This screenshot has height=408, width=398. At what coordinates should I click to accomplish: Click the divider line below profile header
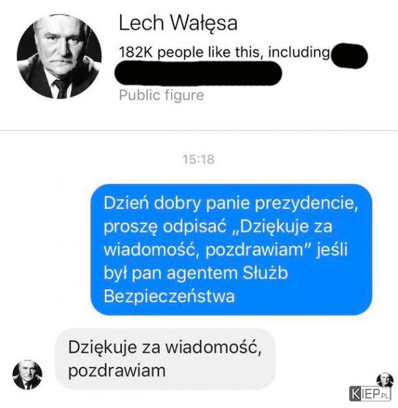(x=199, y=131)
